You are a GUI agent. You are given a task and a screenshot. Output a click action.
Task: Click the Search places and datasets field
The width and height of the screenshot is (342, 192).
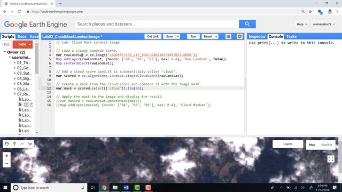[157, 24]
